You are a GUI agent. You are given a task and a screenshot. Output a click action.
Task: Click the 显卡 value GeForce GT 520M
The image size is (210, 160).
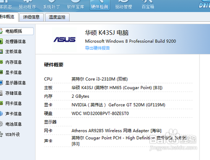118,105
